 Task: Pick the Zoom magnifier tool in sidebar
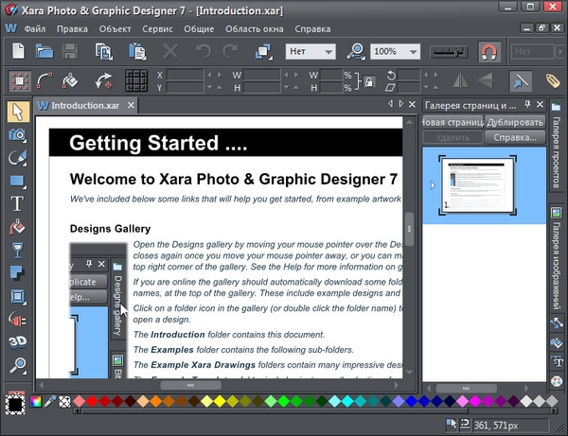[x=17, y=365]
